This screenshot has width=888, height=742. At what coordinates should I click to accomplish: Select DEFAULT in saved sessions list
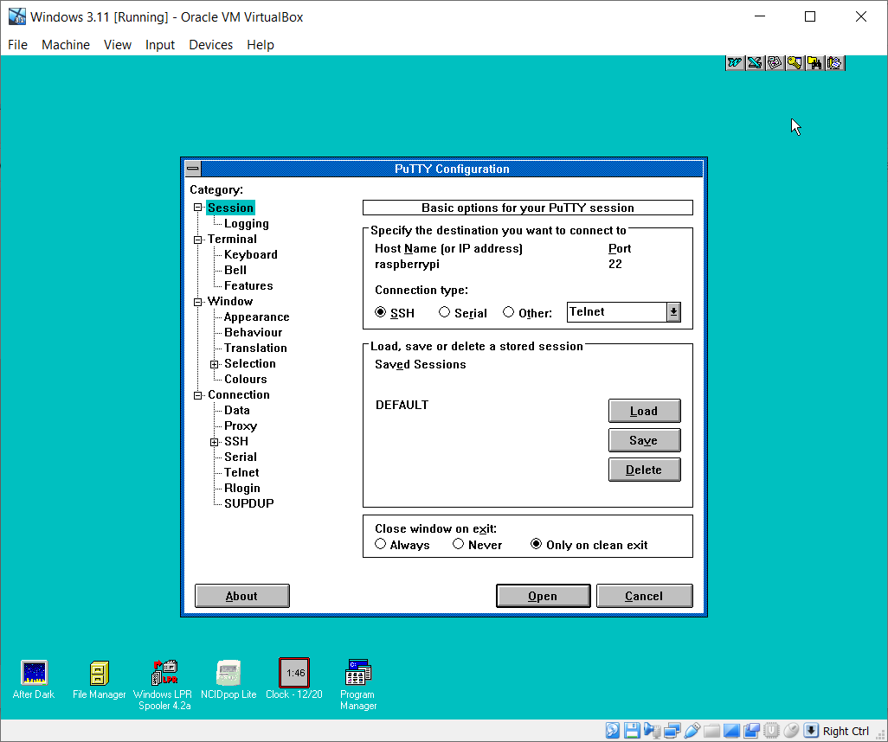coord(402,406)
